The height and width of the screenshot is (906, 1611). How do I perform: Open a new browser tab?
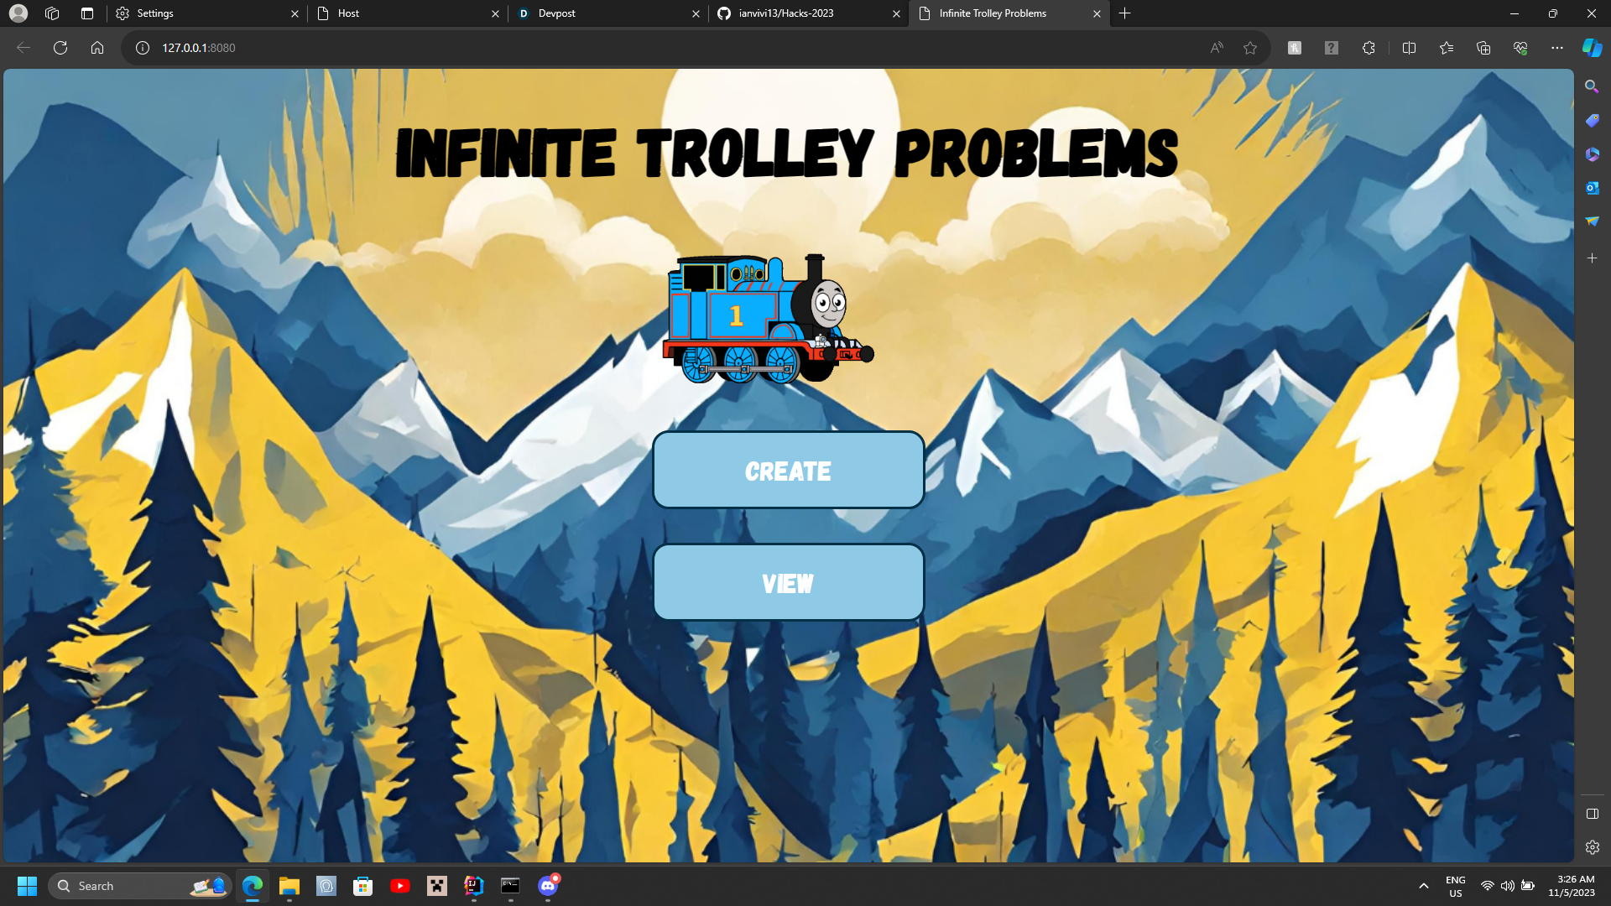tap(1125, 13)
